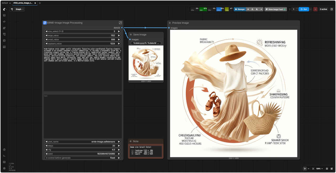This screenshot has width=336, height=173.
Task: Open the ComfyUI logo menu
Action: click(x=4, y=9)
